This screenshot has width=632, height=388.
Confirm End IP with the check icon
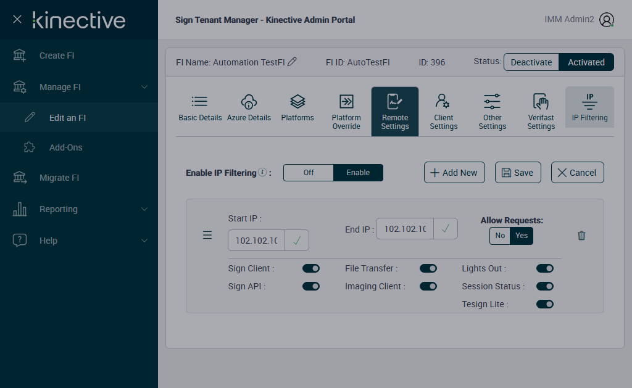pos(446,229)
